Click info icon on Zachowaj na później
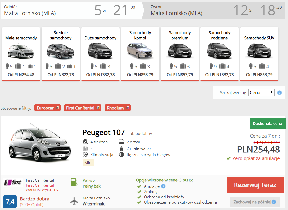288x210 pixels. click(274, 202)
